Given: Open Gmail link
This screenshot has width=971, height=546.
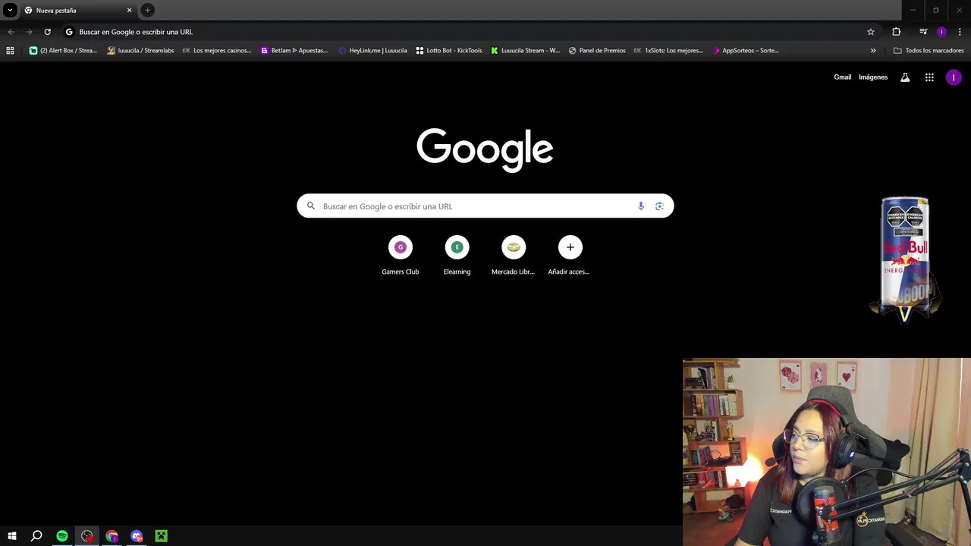Looking at the screenshot, I should 843,77.
